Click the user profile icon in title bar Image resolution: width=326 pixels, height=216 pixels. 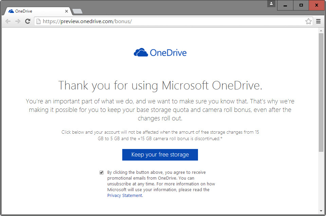(271, 3)
